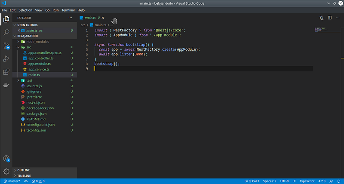
Task: Open app.service.ts file
Action: (45, 69)
